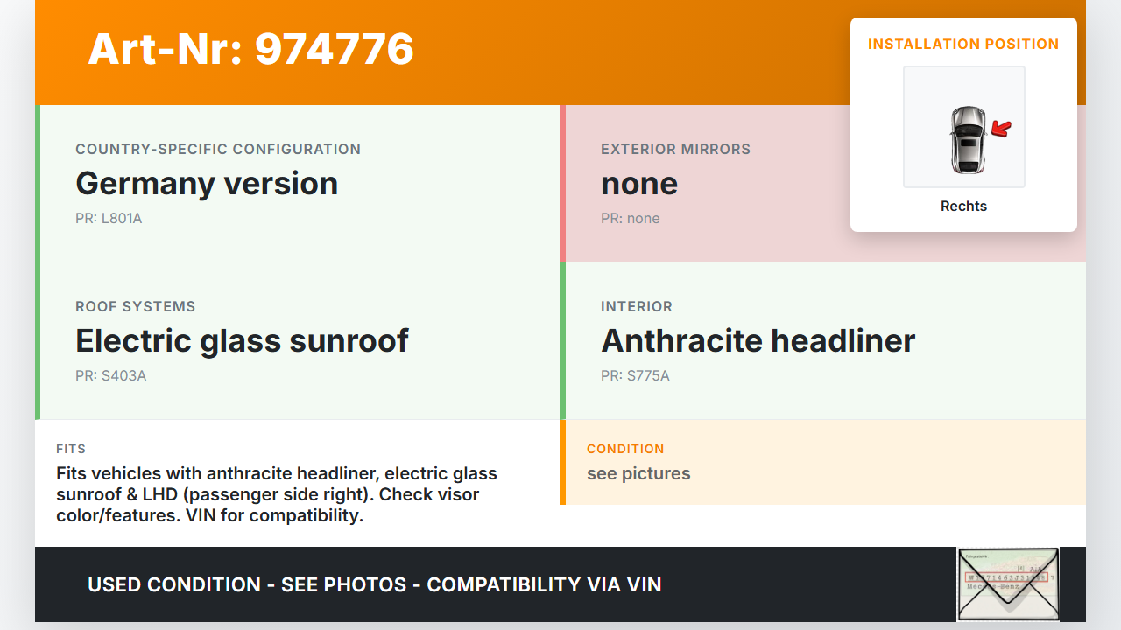Click the 'Rechts' position label
Image resolution: width=1121 pixels, height=630 pixels.
click(963, 206)
